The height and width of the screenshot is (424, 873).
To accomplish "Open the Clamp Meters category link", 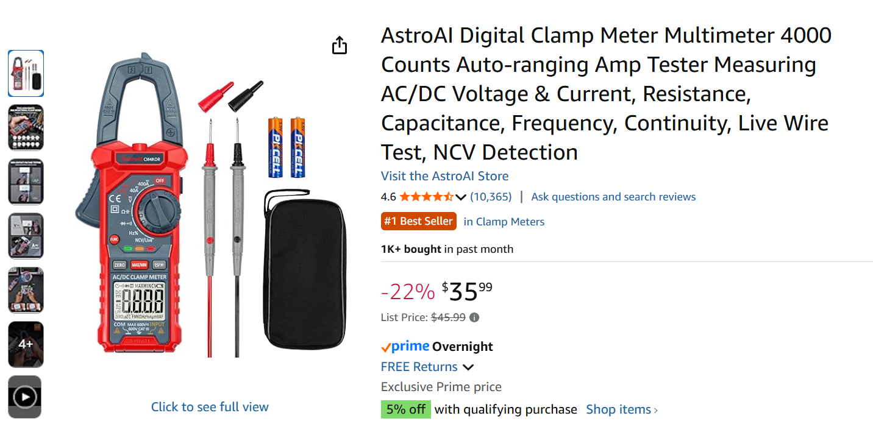I will pos(504,222).
